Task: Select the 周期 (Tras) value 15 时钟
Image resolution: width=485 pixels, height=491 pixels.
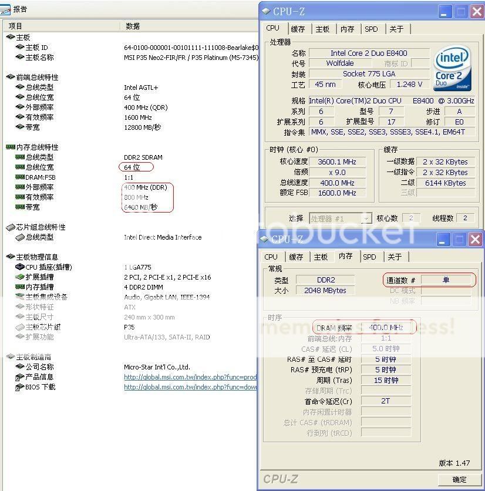Action: coord(386,380)
